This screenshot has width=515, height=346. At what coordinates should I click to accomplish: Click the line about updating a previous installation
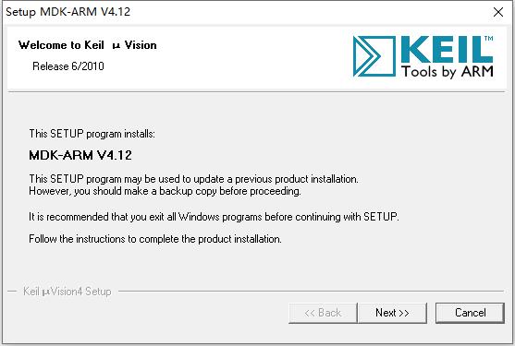pyautogui.click(x=193, y=179)
